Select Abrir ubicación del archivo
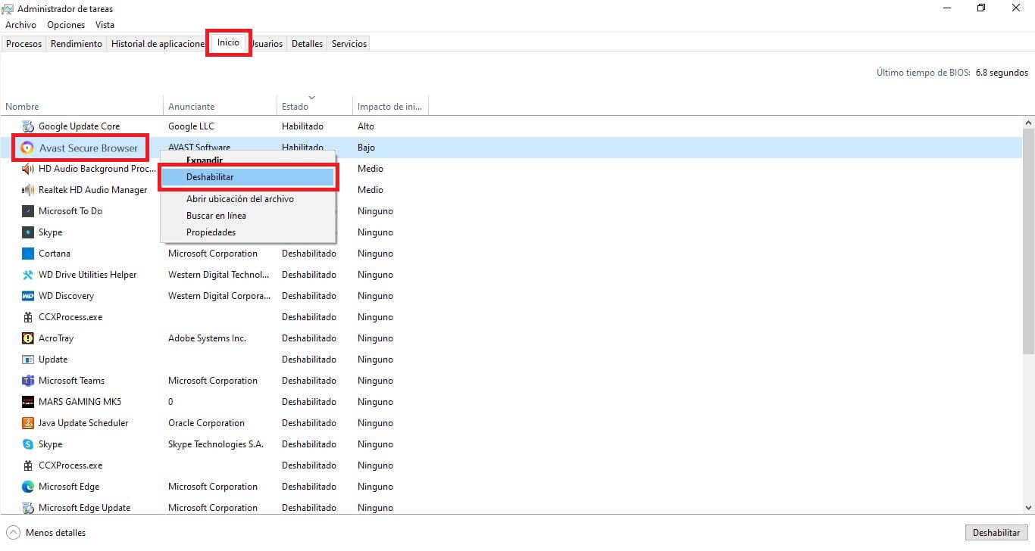Screen dimensions: 1035x551 pos(249,199)
